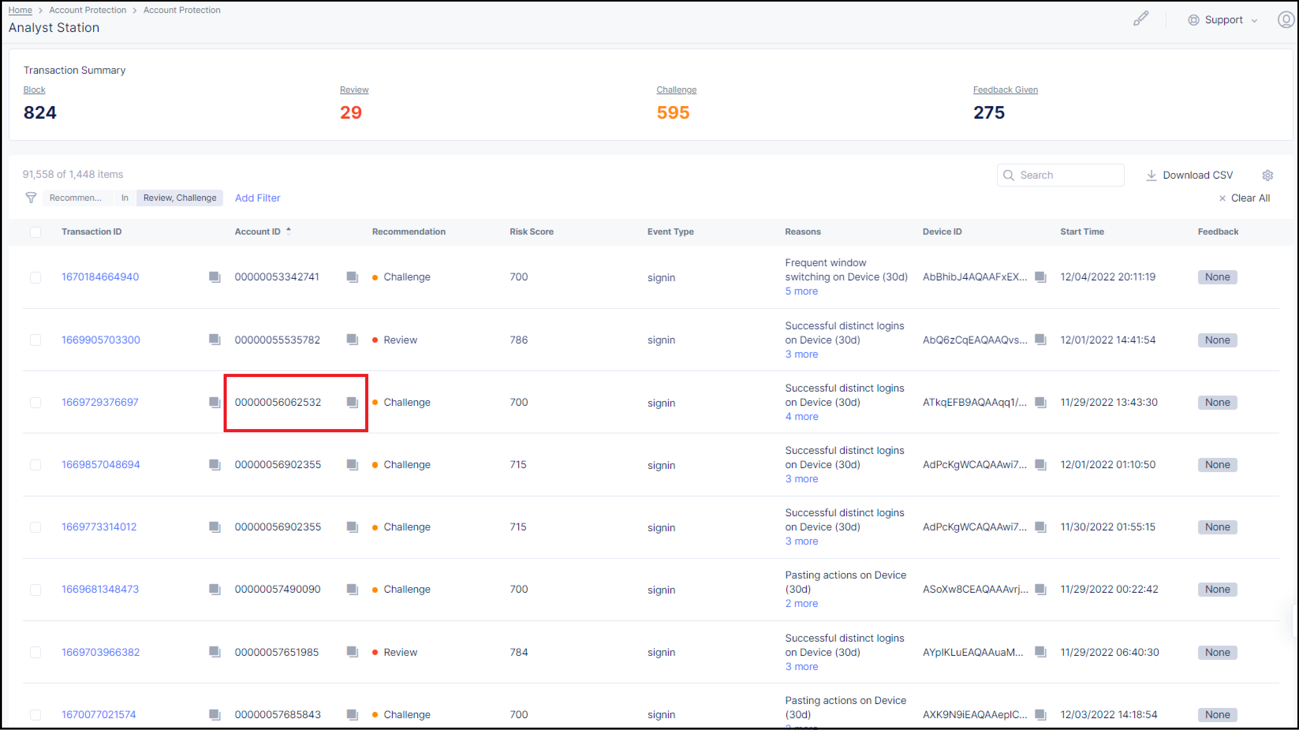The width and height of the screenshot is (1299, 730).
Task: Click the Account Protection breadcrumb link
Action: coord(87,9)
